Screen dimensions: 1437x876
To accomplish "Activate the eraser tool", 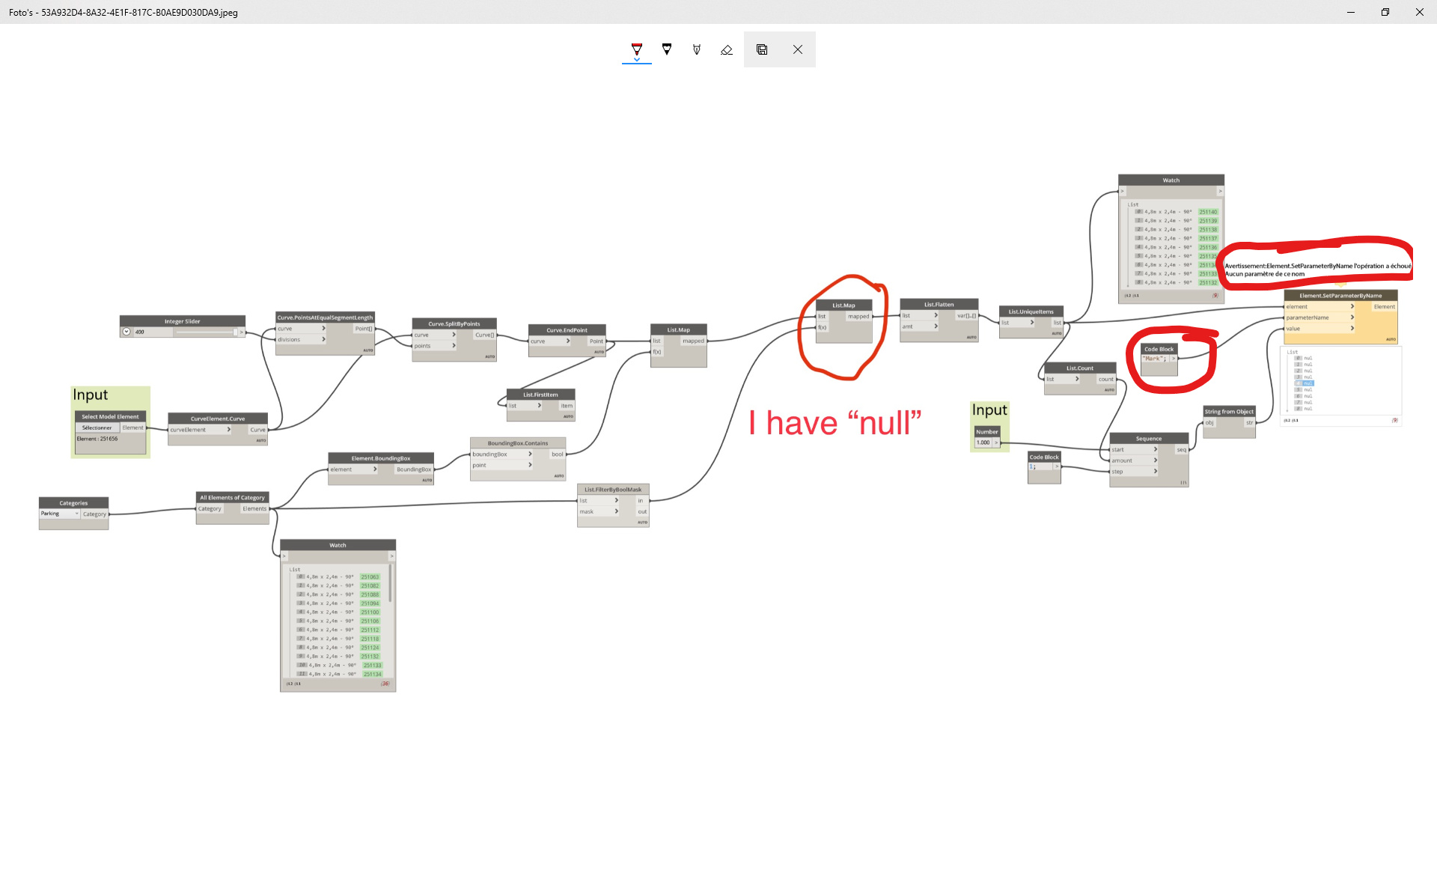I will point(727,49).
